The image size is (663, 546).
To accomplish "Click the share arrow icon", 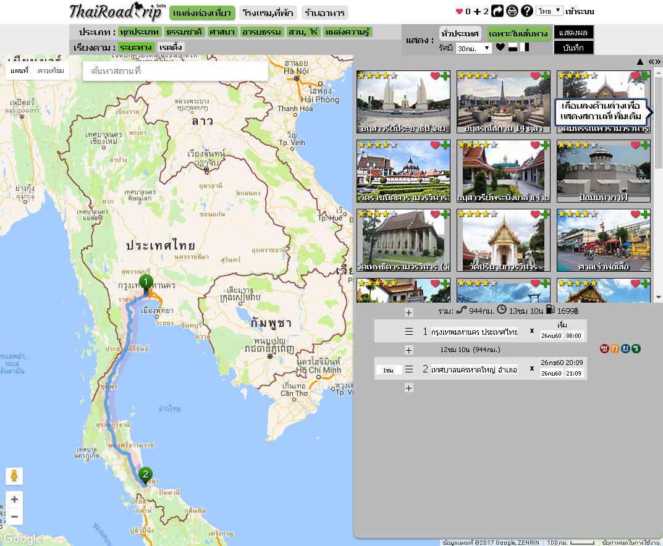I will click(x=497, y=11).
